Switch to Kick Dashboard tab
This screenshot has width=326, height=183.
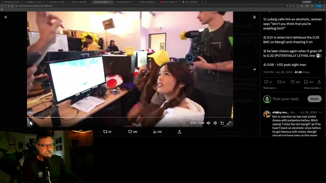(193, 2)
